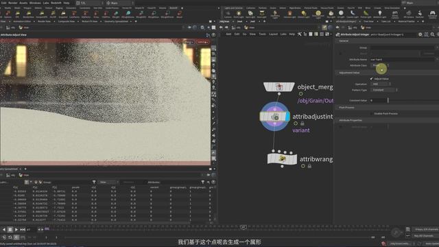Click the network editor wrench icon
439x247 pixels.
click(x=299, y=34)
